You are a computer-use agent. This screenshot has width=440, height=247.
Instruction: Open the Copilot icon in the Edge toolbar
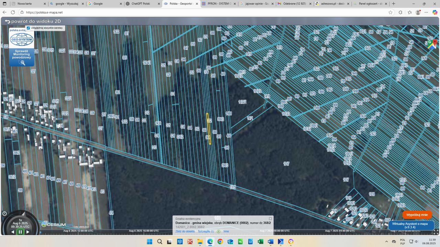point(435,12)
